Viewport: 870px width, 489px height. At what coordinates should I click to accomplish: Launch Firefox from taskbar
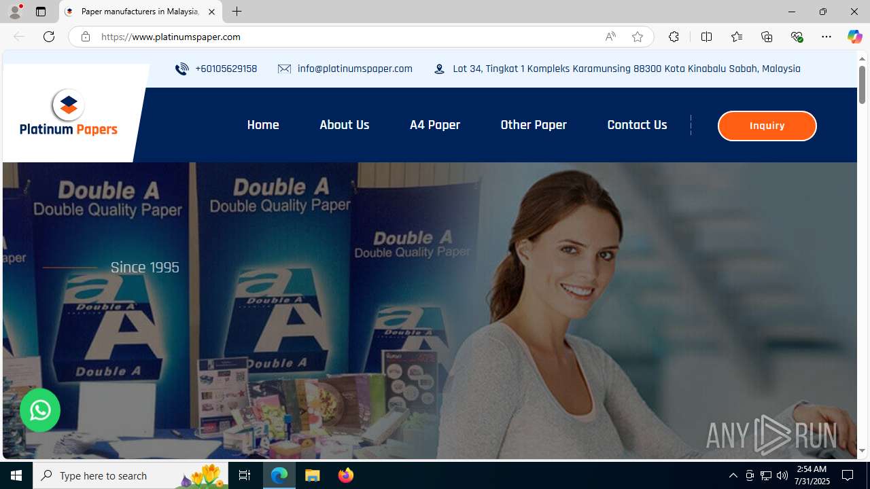[x=346, y=475]
